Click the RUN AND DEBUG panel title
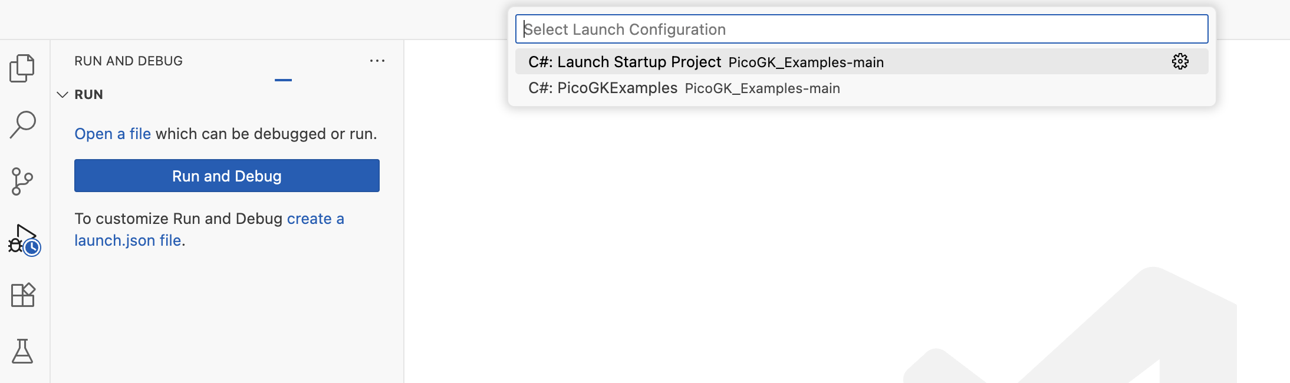Screen dimensions: 1290x383 tap(129, 61)
